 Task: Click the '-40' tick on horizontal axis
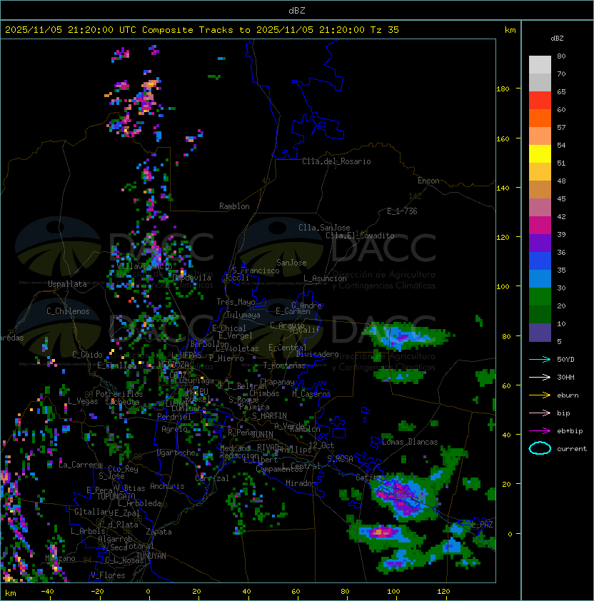[47, 592]
